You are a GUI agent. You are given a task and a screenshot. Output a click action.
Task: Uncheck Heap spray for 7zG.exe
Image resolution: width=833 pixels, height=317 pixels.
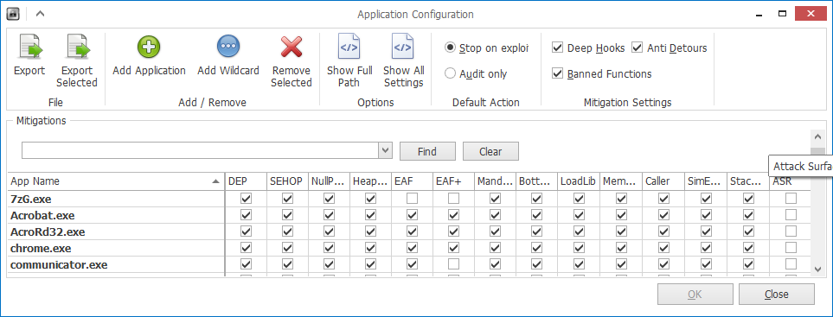tap(371, 199)
